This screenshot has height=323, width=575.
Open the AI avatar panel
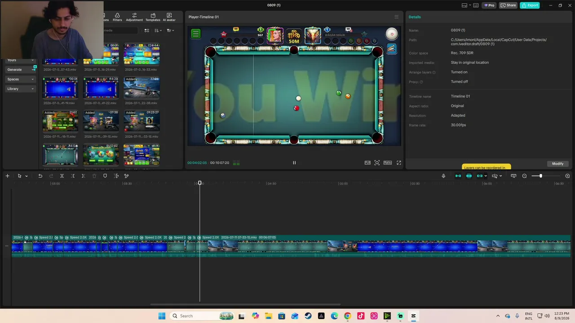point(169,17)
